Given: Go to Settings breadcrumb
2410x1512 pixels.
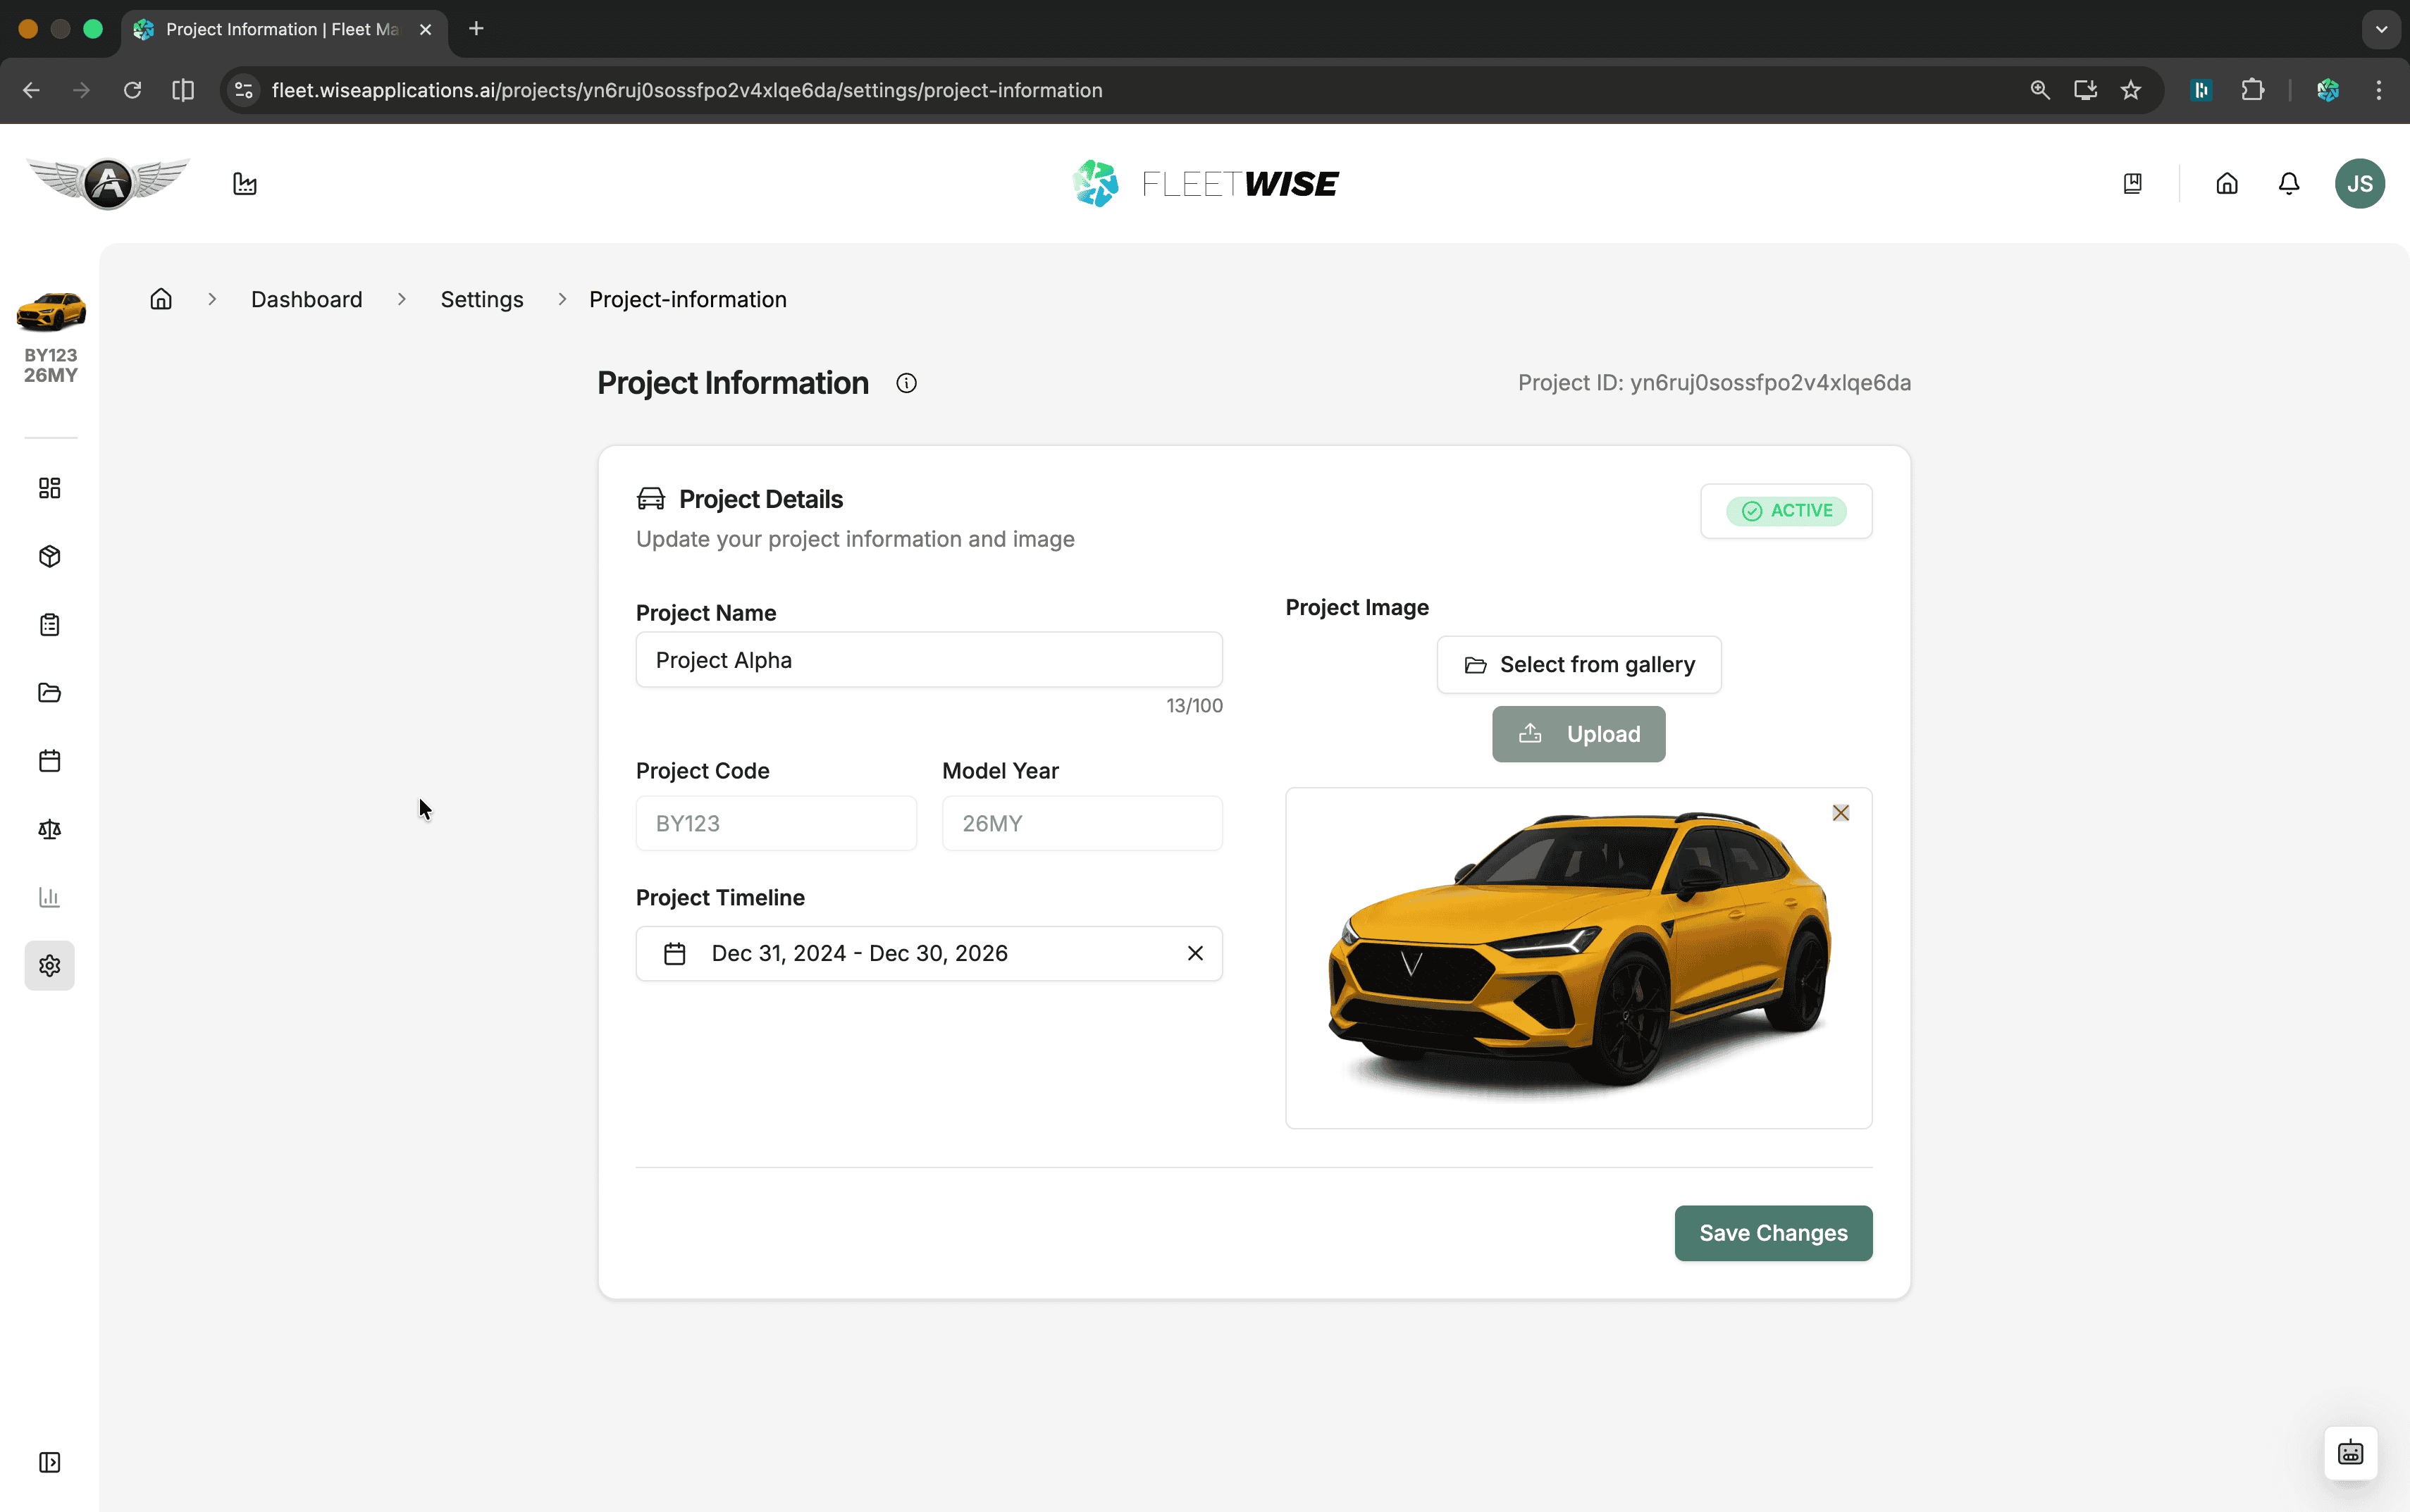Looking at the screenshot, I should point(482,299).
